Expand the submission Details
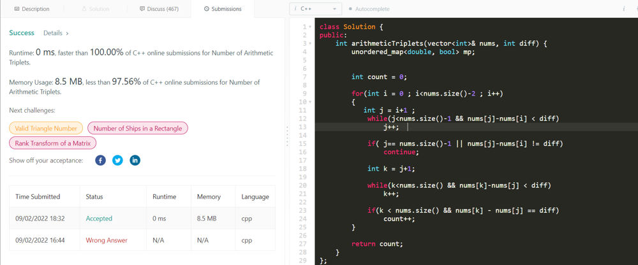638x265 pixels. (56, 32)
